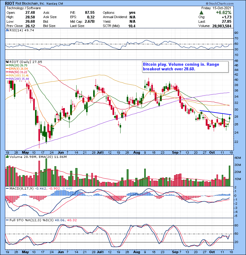Click the Chg value +1.73
246x255 pixels.
[x=226, y=17]
